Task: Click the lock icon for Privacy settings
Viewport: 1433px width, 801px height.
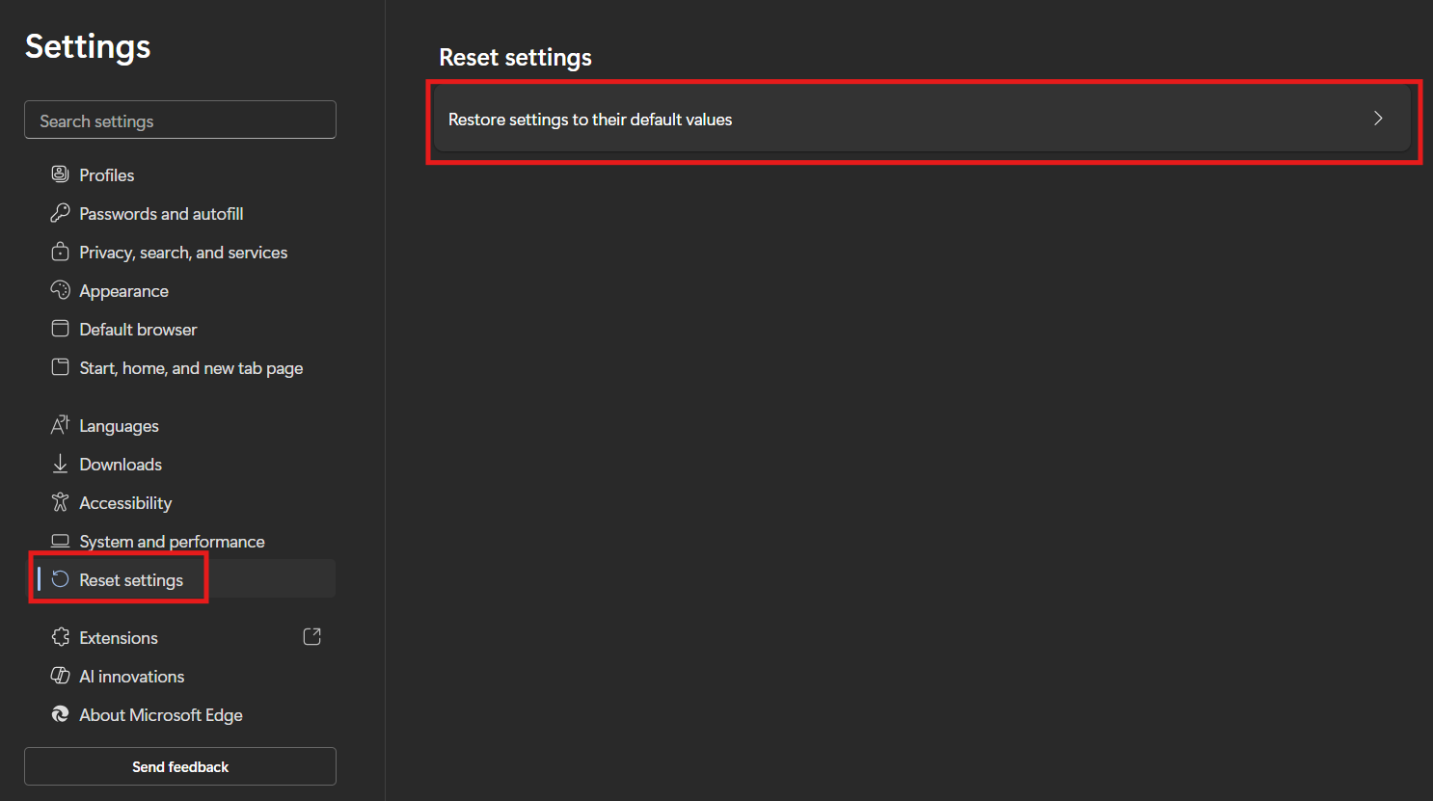Action: pyautogui.click(x=60, y=252)
